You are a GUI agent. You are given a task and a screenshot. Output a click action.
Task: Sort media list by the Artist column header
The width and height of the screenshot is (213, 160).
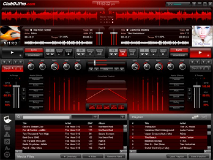coord(68,123)
